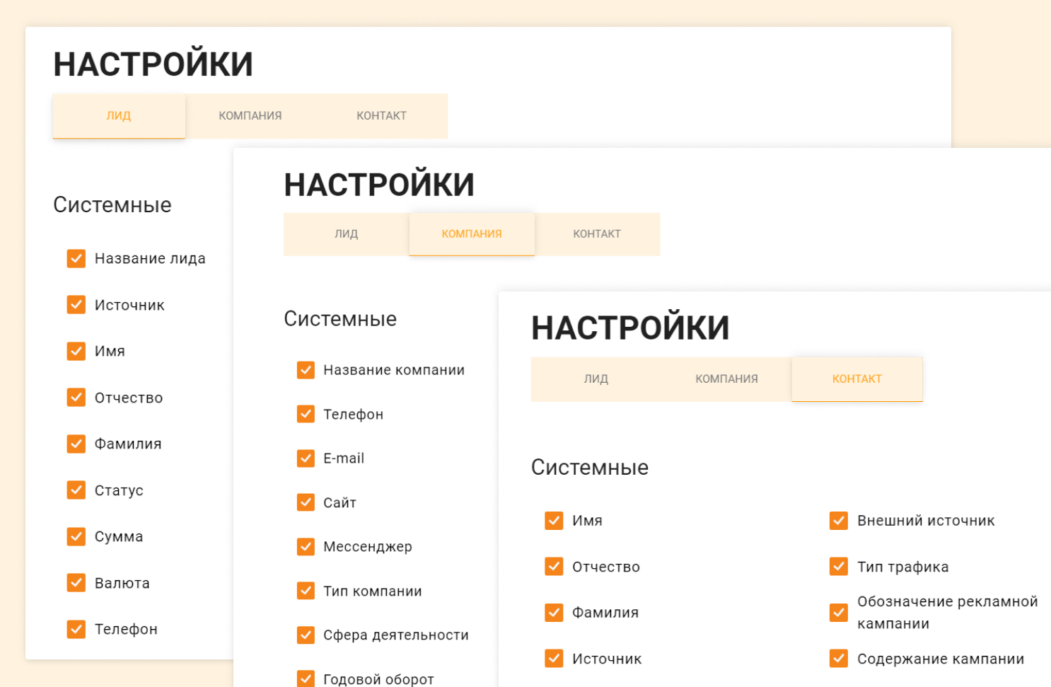Open КОНТАКТ tab in the company settings window

pos(597,234)
